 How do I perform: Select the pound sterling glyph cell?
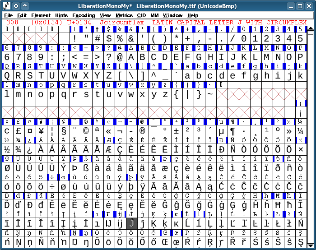(x=19, y=131)
